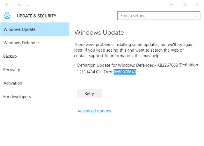This screenshot has height=146, width=204.
Task: Click the Settings window title text
Action: tap(23, 4)
